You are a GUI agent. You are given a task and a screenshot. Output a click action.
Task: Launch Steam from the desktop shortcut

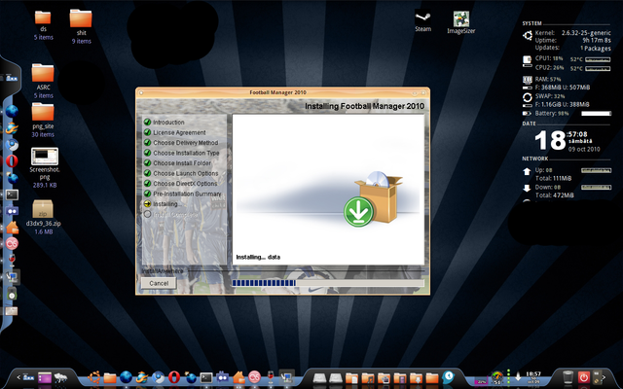[x=422, y=18]
